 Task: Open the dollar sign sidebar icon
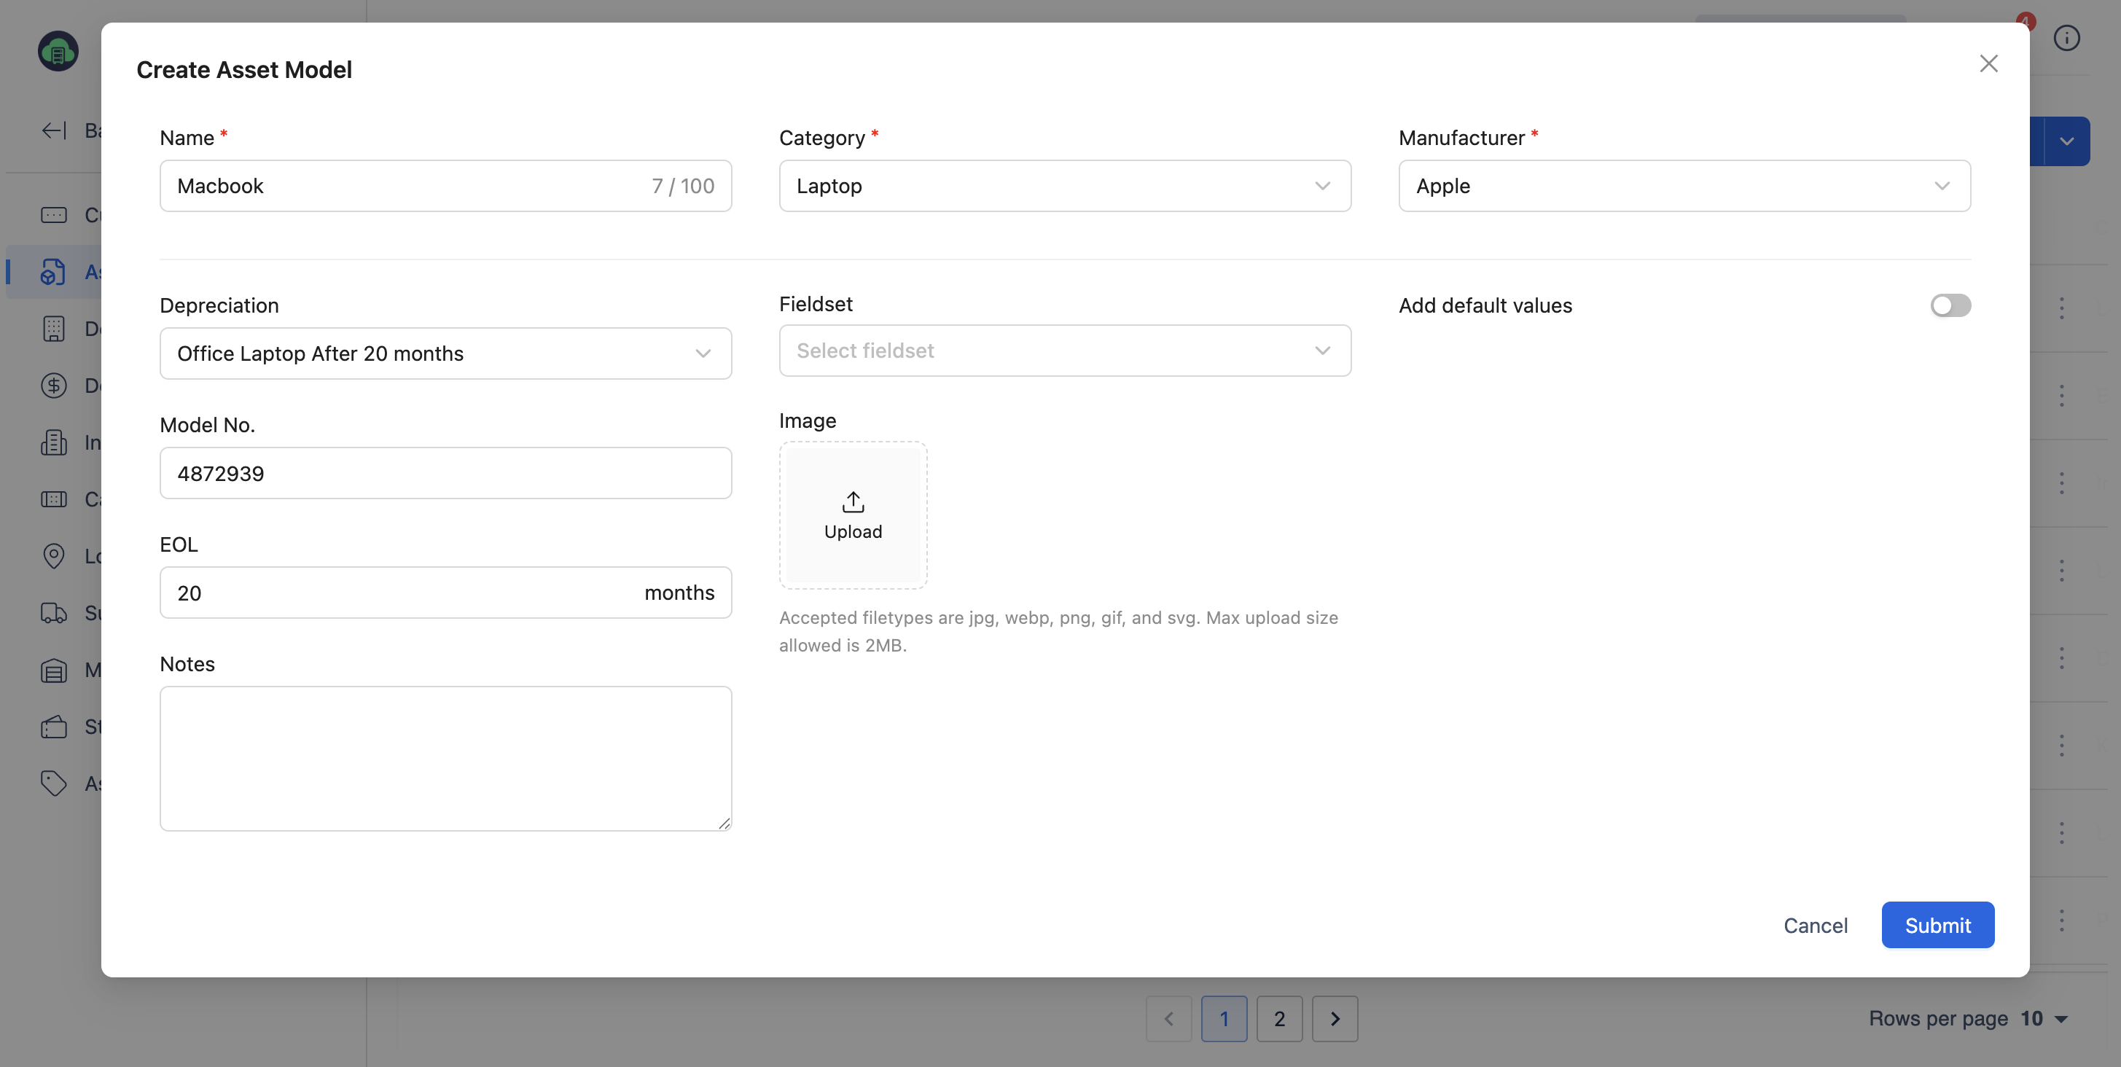point(53,386)
